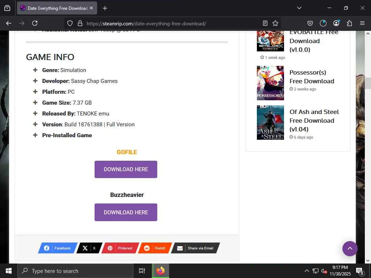Screen dimensions: 371x278
Task: Open muted volume tray icon
Action: coord(324,271)
